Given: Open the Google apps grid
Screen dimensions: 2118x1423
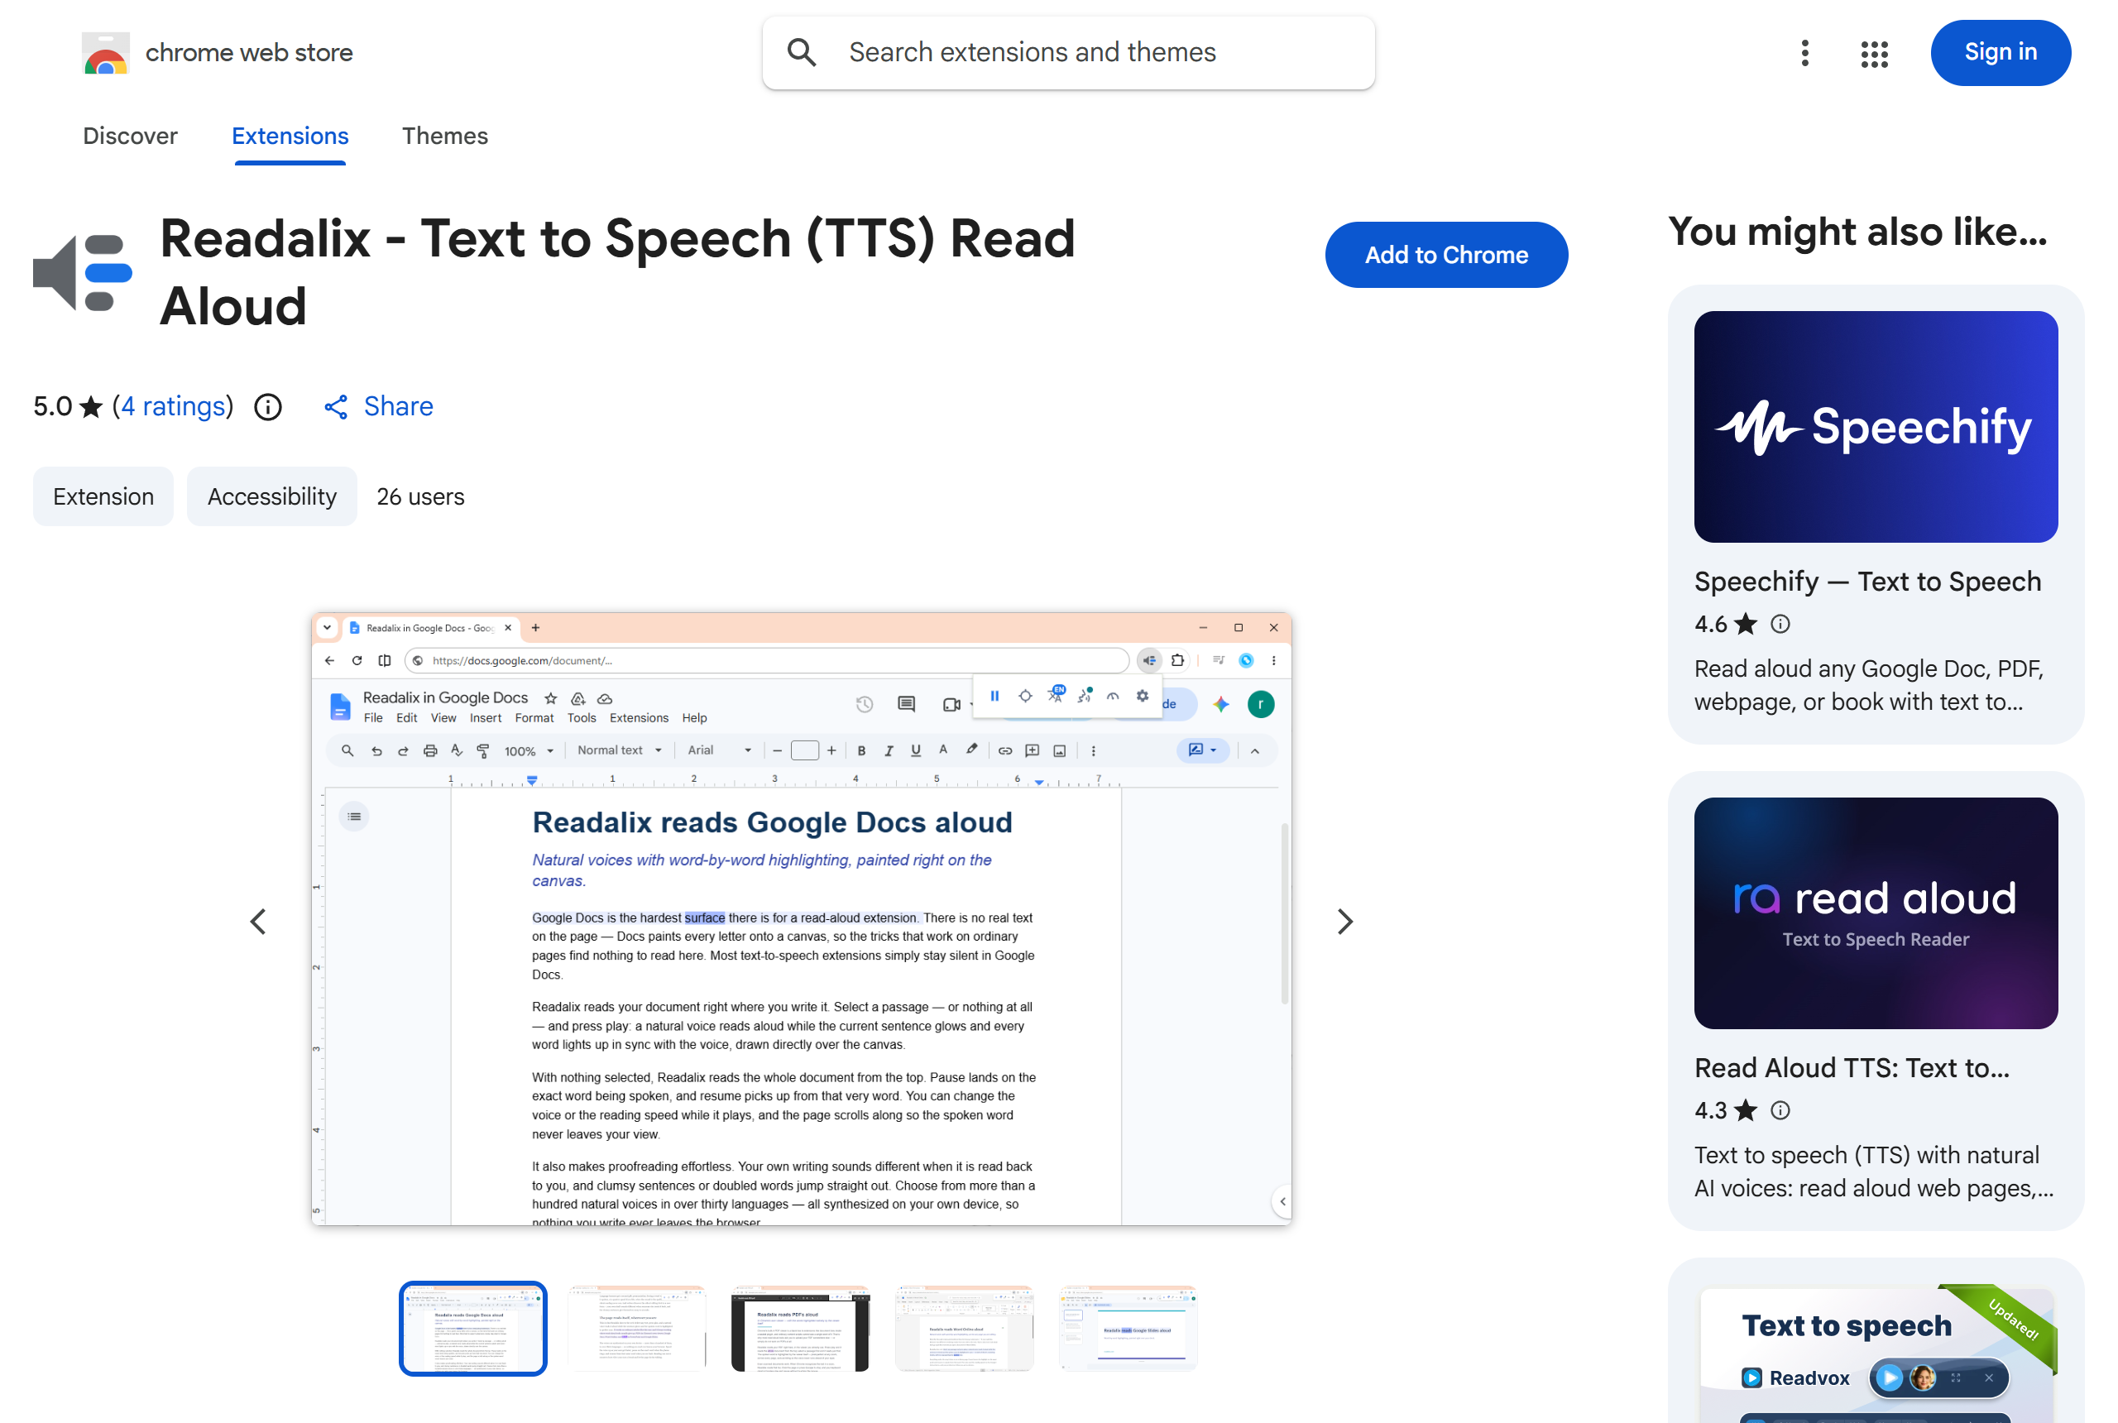Looking at the screenshot, I should 1873,54.
